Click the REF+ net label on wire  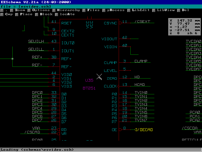37,57
